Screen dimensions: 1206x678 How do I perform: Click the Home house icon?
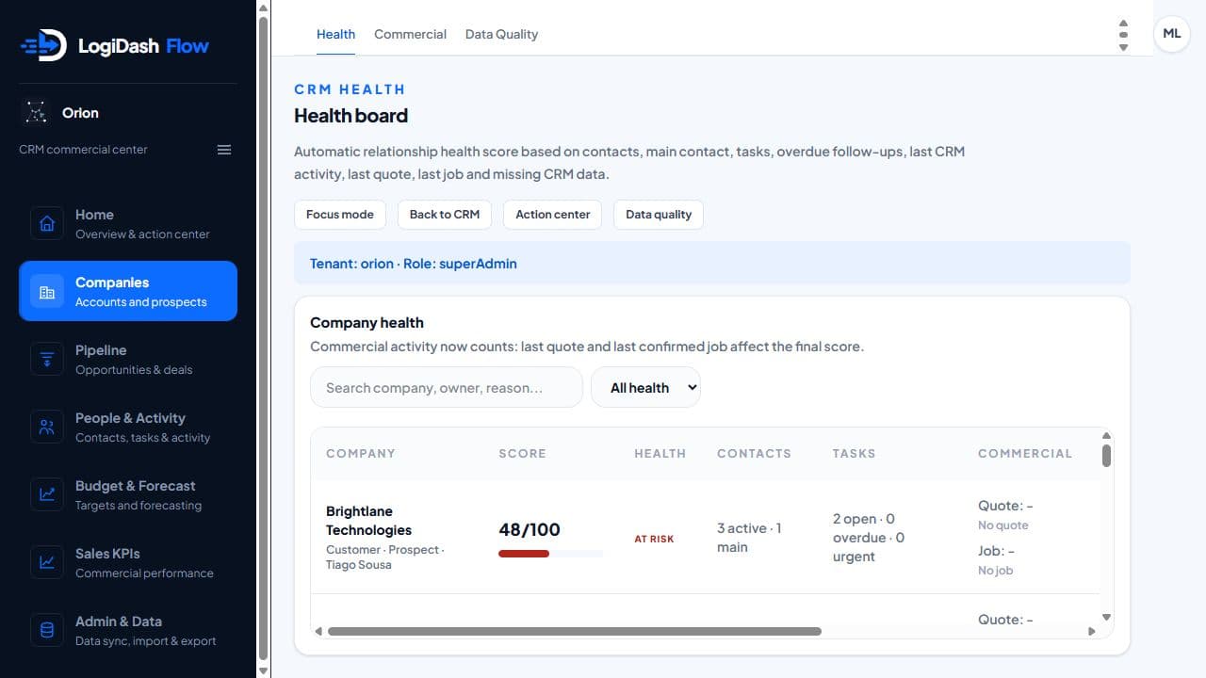tap(47, 223)
